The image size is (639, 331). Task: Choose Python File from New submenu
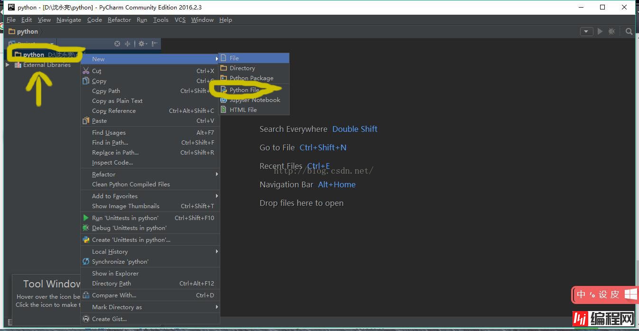tap(244, 90)
